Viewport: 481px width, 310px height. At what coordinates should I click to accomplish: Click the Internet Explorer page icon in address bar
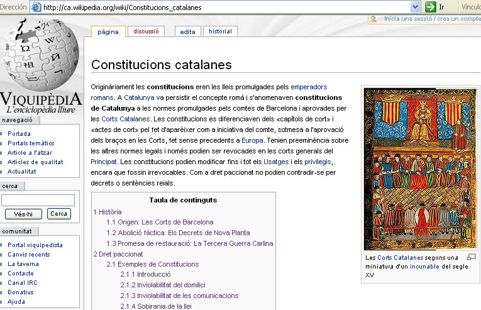pos(36,7)
